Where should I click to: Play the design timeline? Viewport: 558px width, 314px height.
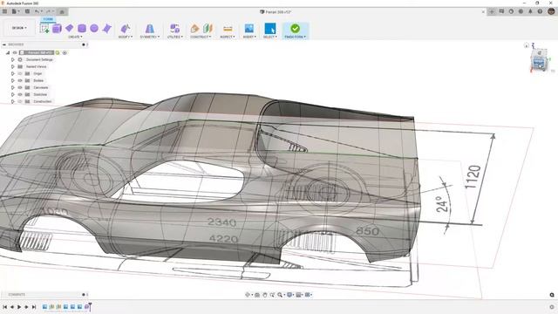pyautogui.click(x=19, y=307)
